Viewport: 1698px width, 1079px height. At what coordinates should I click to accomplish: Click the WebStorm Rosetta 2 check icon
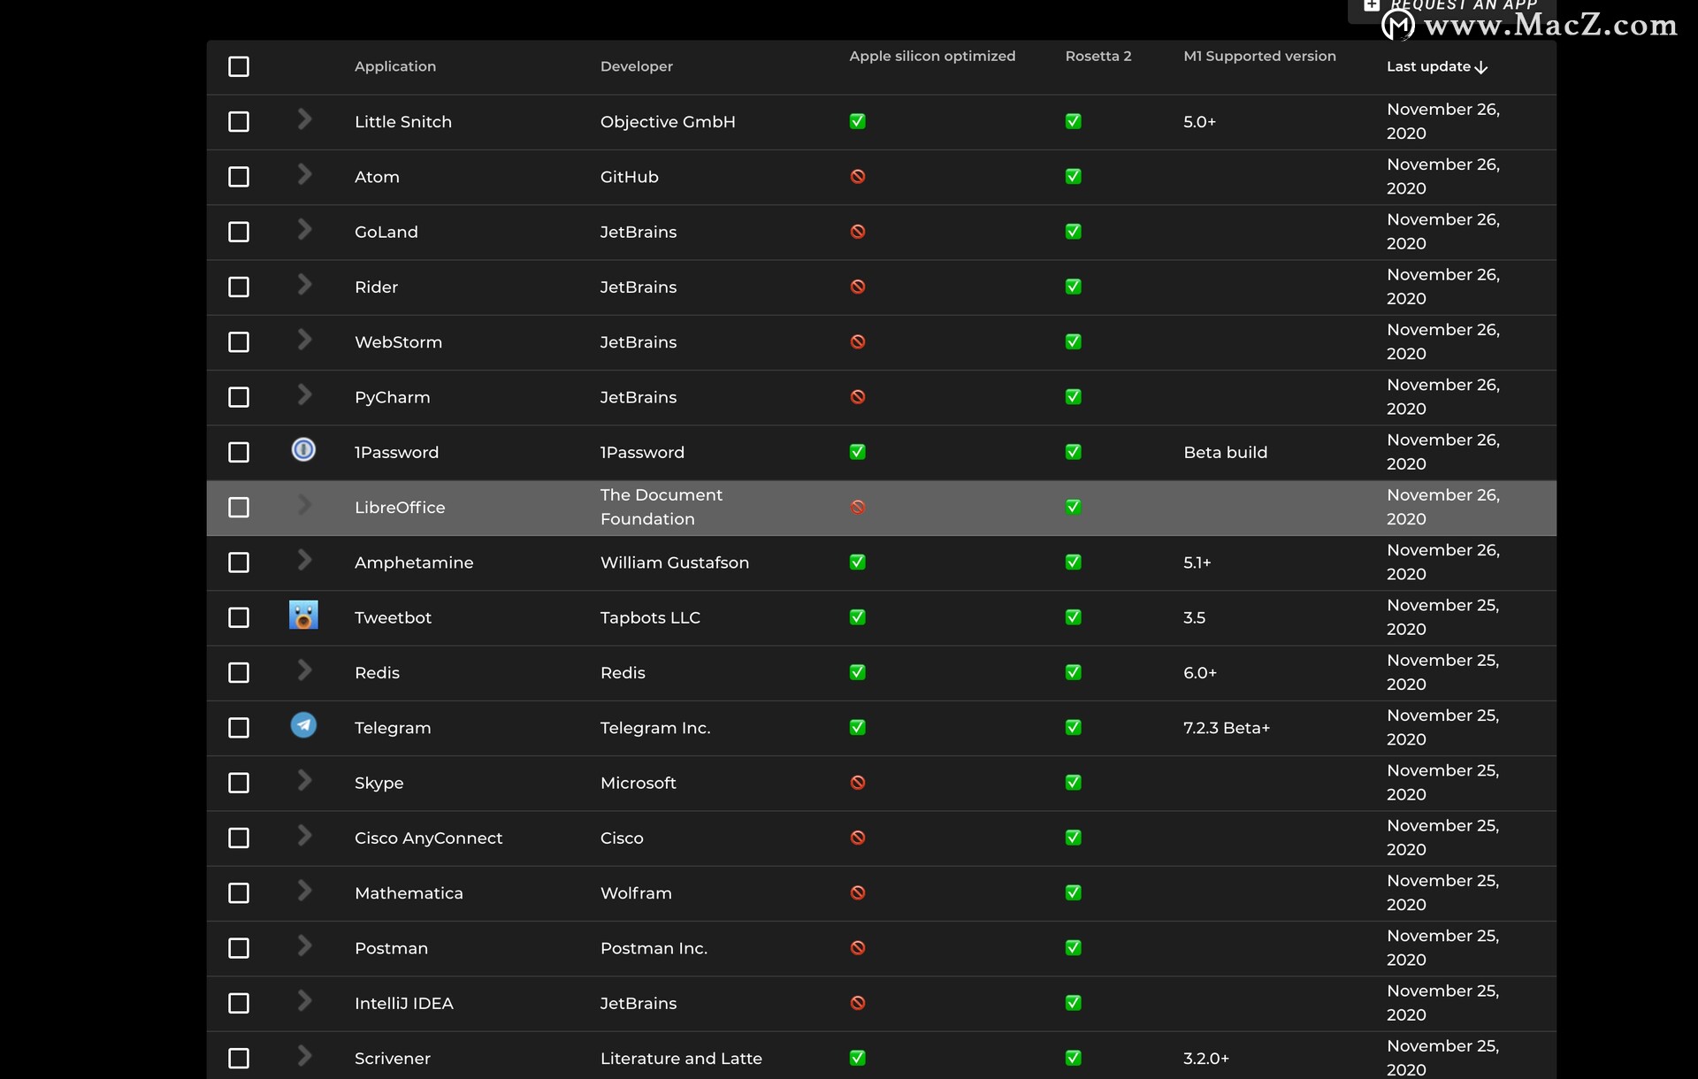click(1073, 342)
